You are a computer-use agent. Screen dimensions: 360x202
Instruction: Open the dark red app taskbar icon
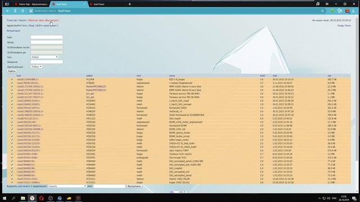point(78,198)
